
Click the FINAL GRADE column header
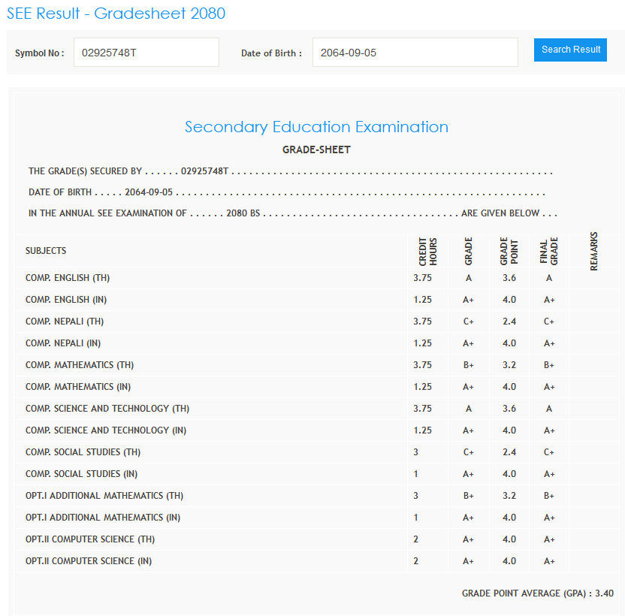549,252
